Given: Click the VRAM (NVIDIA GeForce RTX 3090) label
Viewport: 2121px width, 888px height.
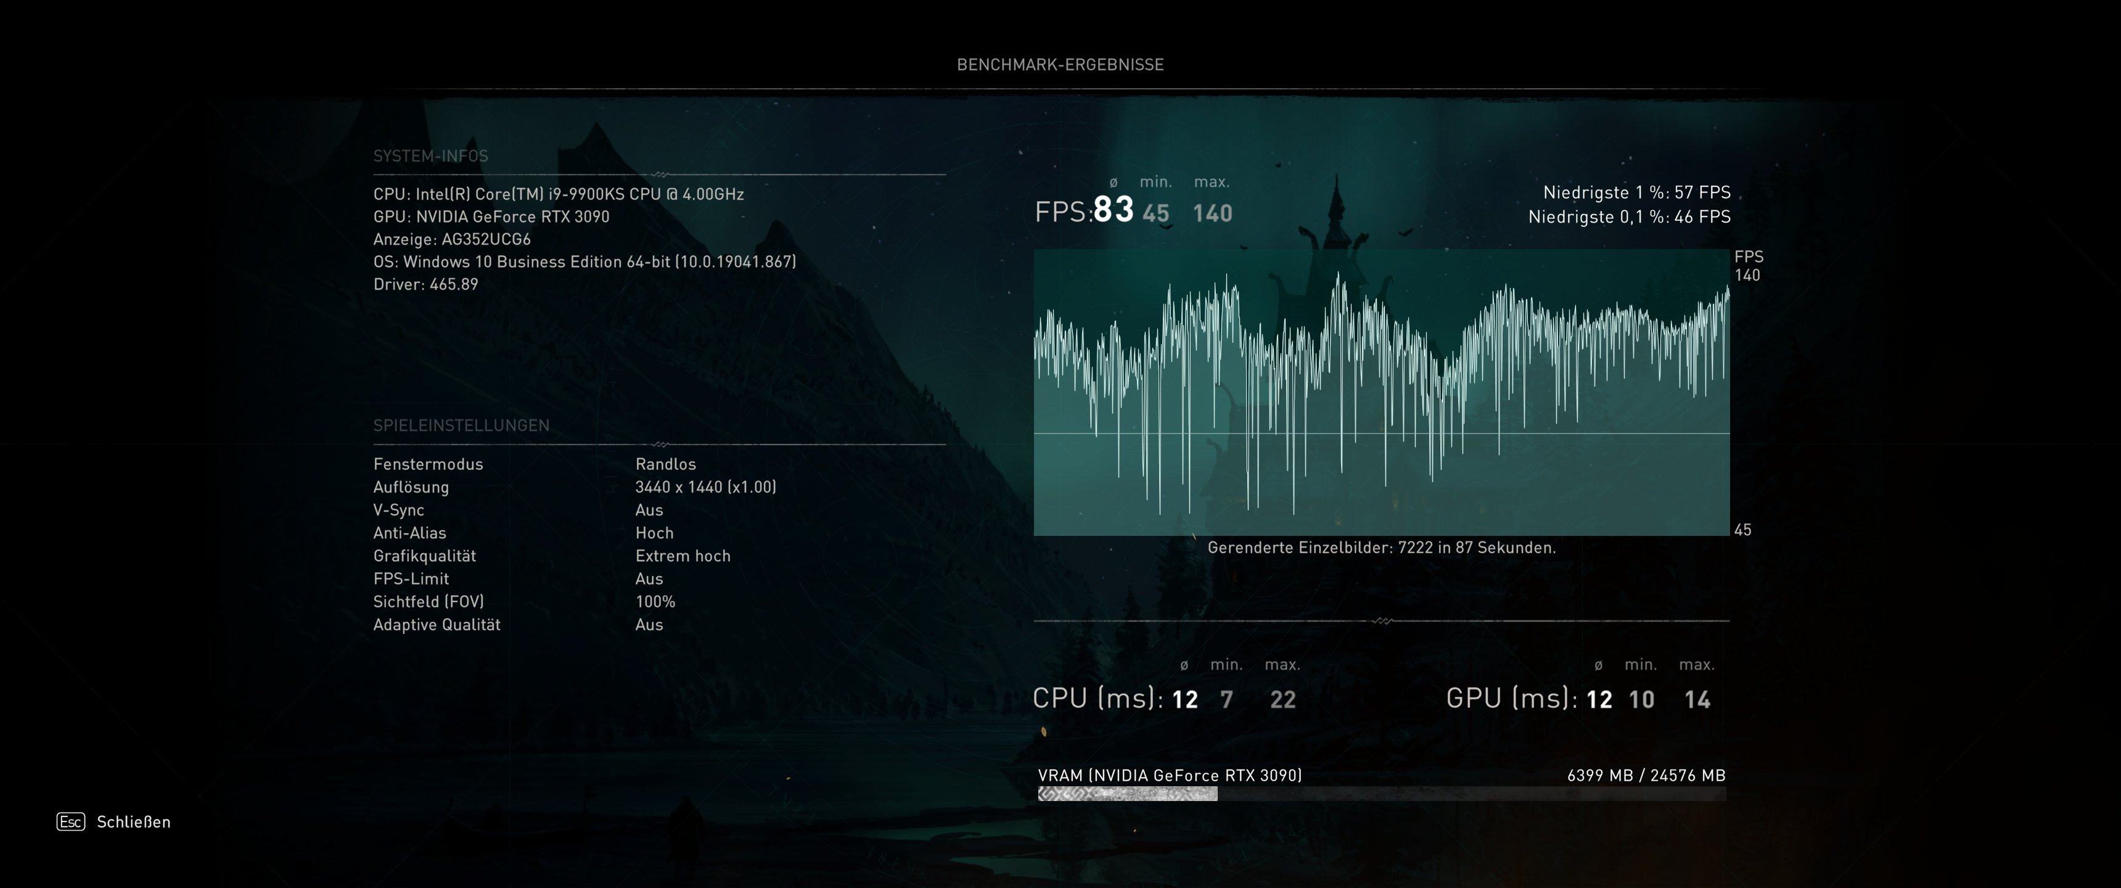Looking at the screenshot, I should pos(1170,776).
